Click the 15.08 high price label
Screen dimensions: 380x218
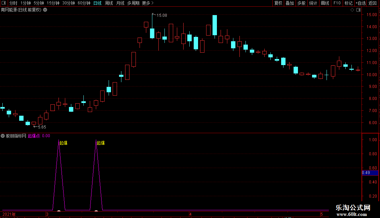[x=162, y=15]
